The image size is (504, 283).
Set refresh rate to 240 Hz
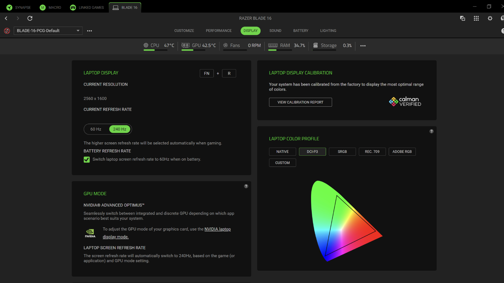coord(120,129)
